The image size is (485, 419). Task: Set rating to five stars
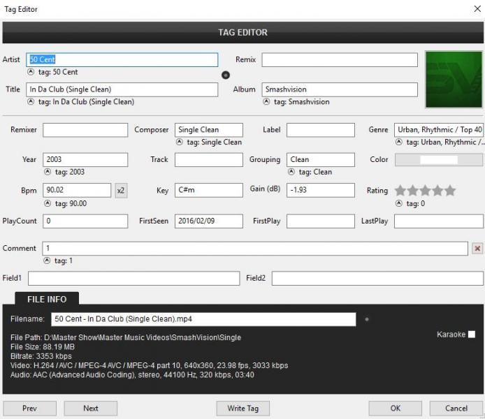tap(450, 191)
